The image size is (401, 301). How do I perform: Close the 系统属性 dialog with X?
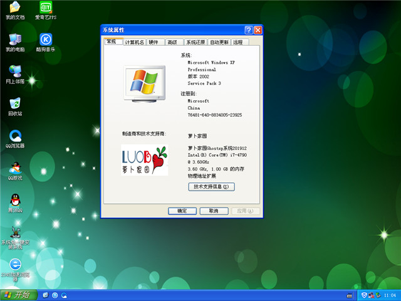coord(258,30)
